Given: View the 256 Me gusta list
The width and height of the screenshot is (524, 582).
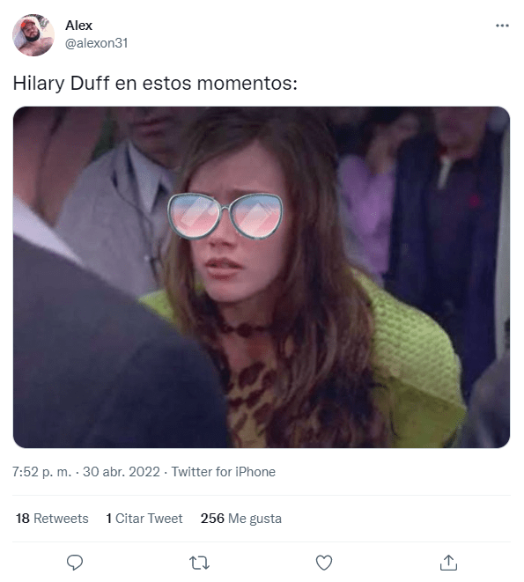Looking at the screenshot, I should point(241,518).
